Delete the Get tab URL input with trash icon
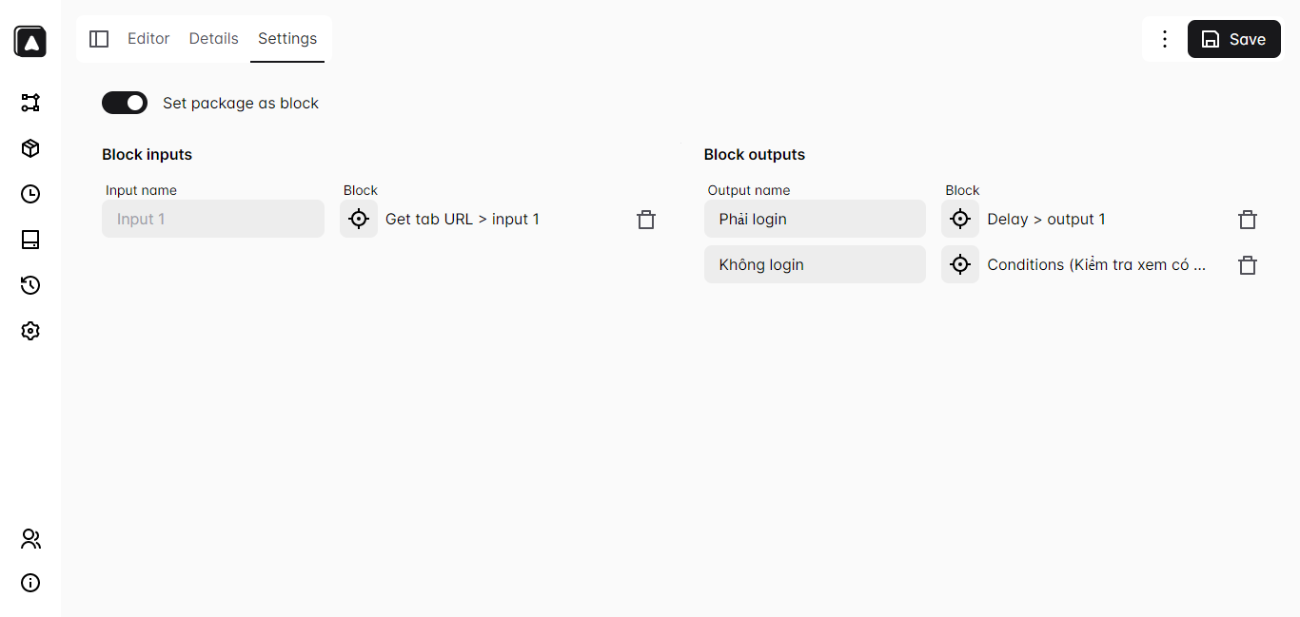Image resolution: width=1300 pixels, height=617 pixels. 646,219
